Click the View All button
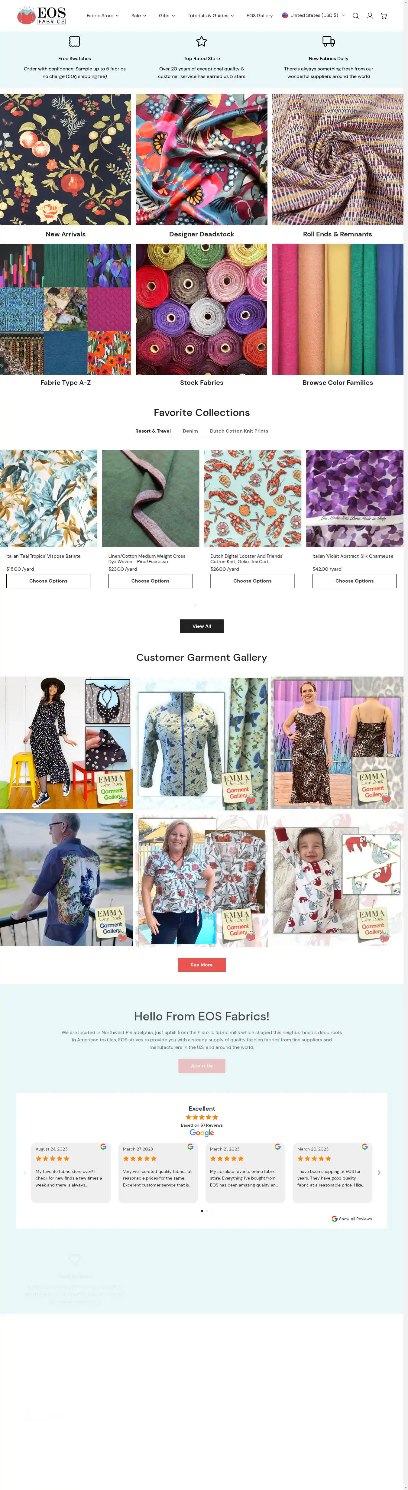408x1490 pixels. click(x=201, y=626)
